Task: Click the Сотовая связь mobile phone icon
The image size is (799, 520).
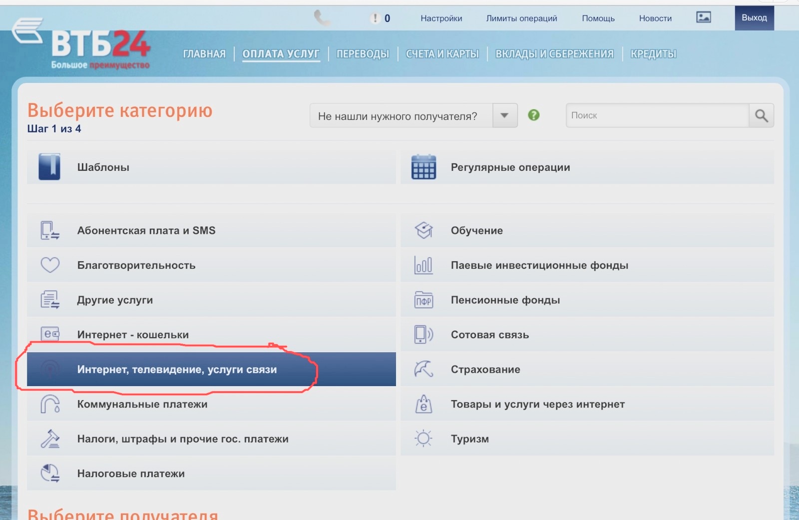Action: click(423, 335)
